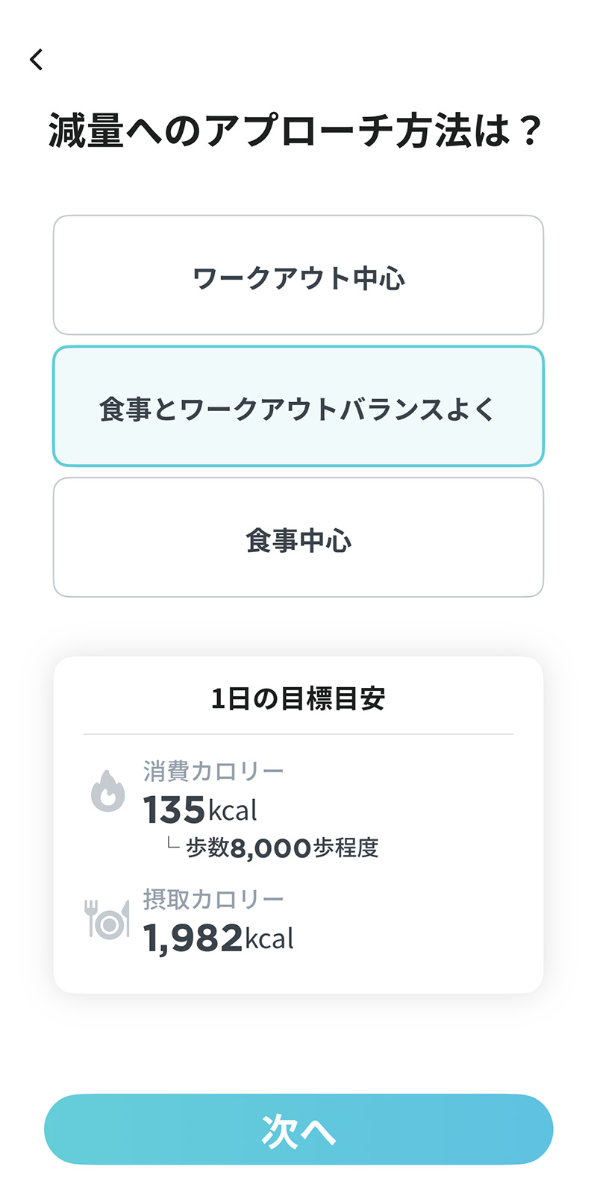The height and width of the screenshot is (1187, 597).
Task: Tap the 消費カロリー label
Action: (x=213, y=771)
